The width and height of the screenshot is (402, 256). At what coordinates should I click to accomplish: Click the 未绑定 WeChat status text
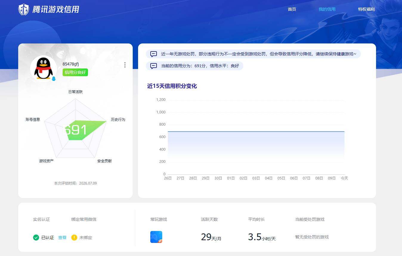tap(86, 238)
